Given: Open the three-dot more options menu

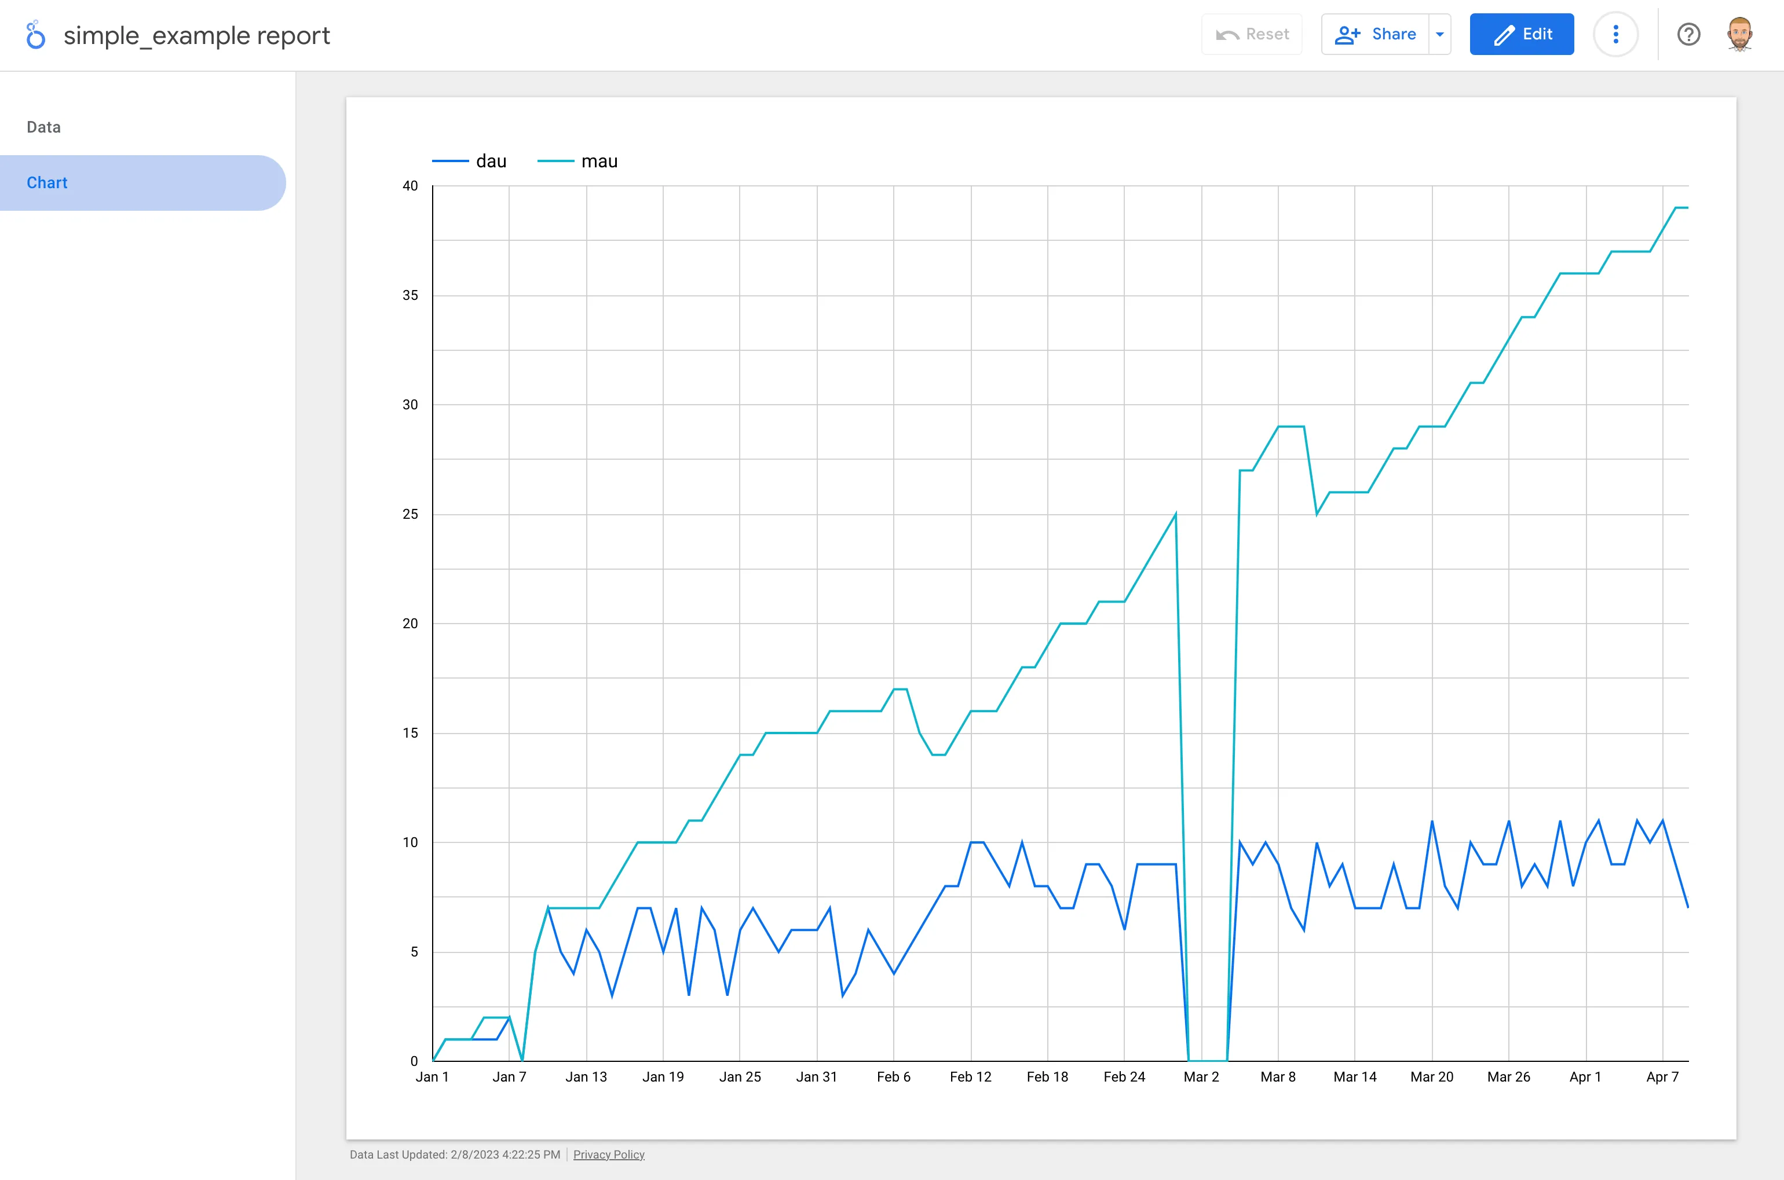Looking at the screenshot, I should [1615, 35].
